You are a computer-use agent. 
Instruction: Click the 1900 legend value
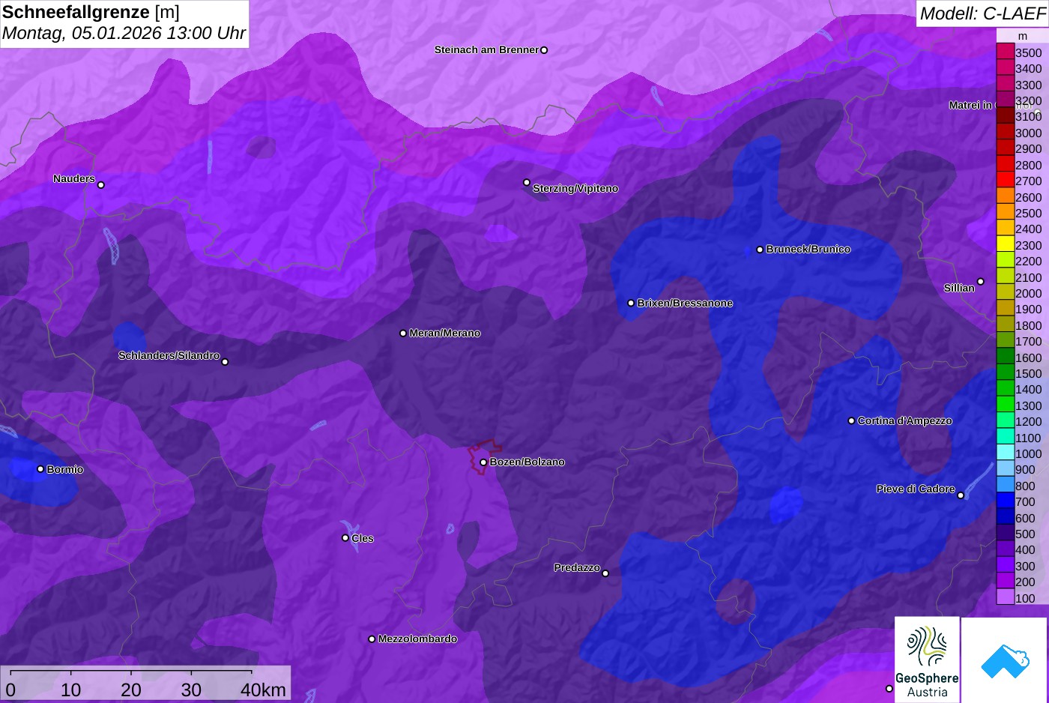click(x=1029, y=310)
